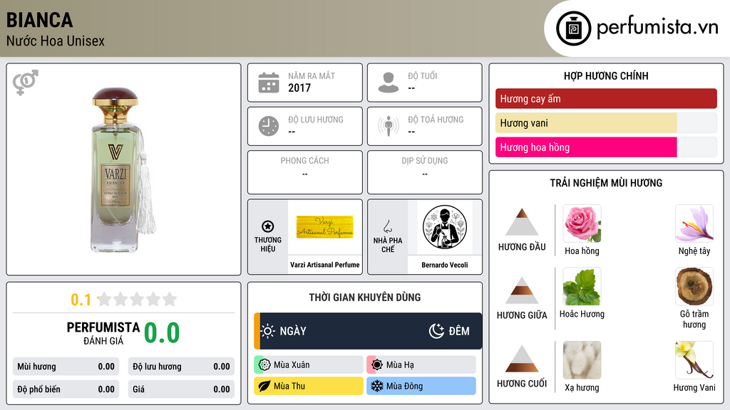This screenshot has width=730, height=410.
Task: Click the five-star rating row
Action: pyautogui.click(x=137, y=299)
